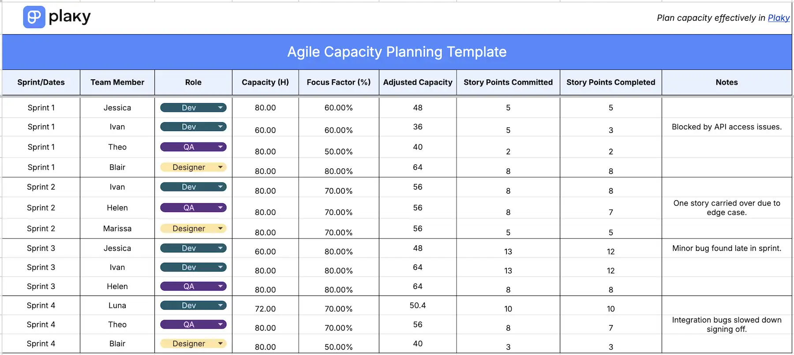Open the Plaky hyperlink at top right
Image resolution: width=794 pixels, height=355 pixels.
tap(779, 18)
